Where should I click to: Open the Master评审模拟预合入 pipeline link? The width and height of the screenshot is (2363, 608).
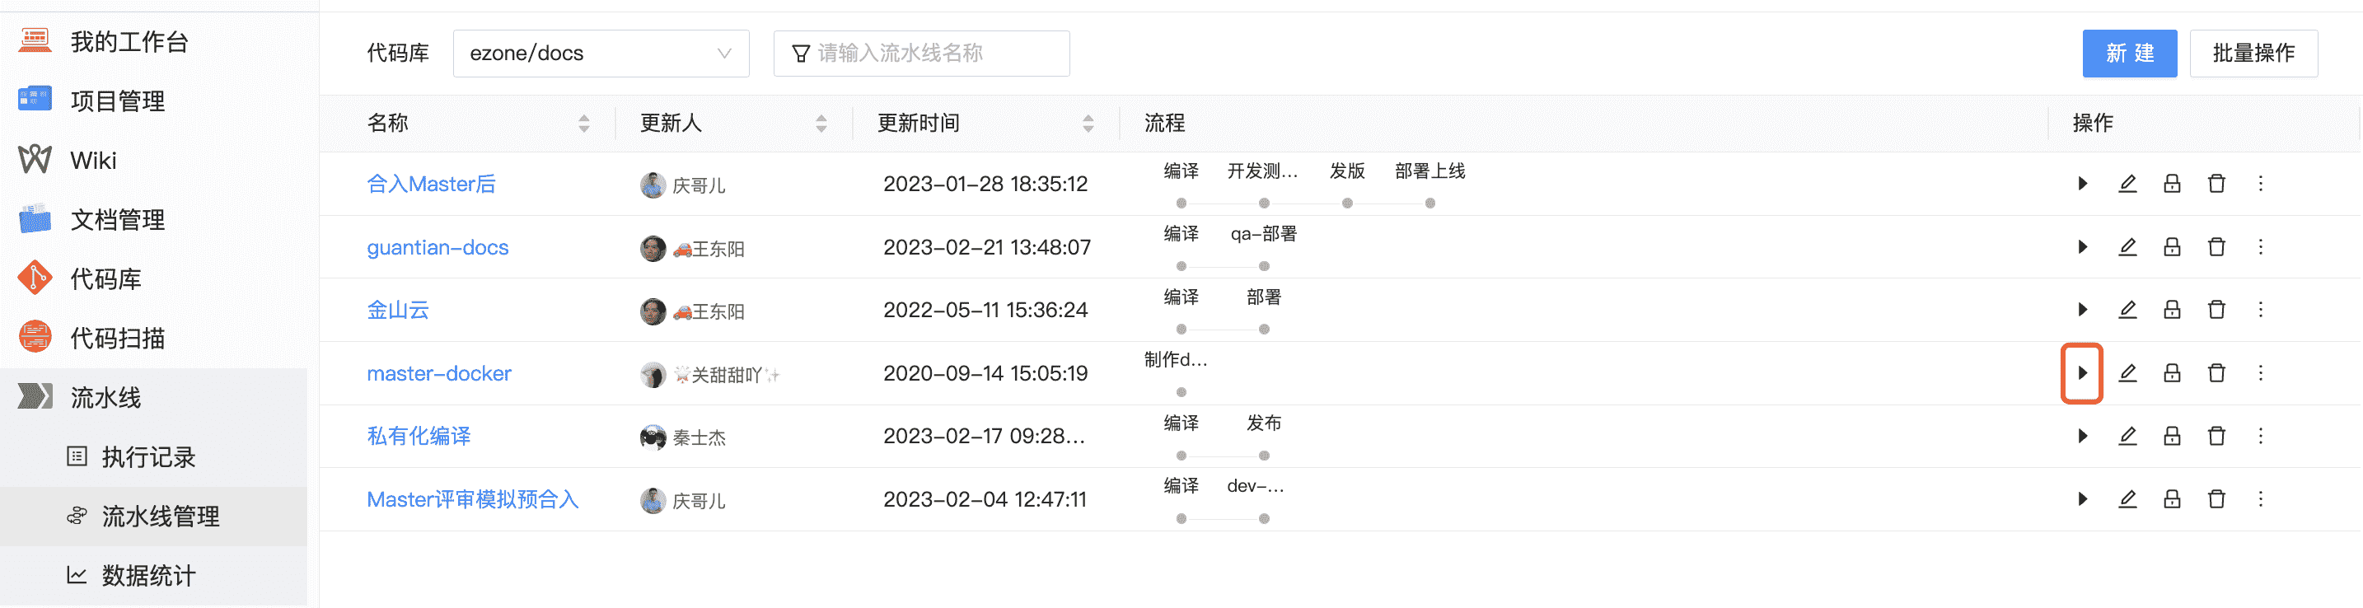tap(472, 500)
